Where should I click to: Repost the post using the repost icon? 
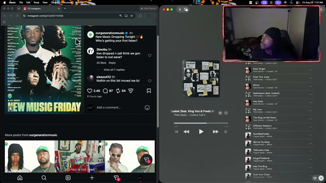tap(118, 91)
